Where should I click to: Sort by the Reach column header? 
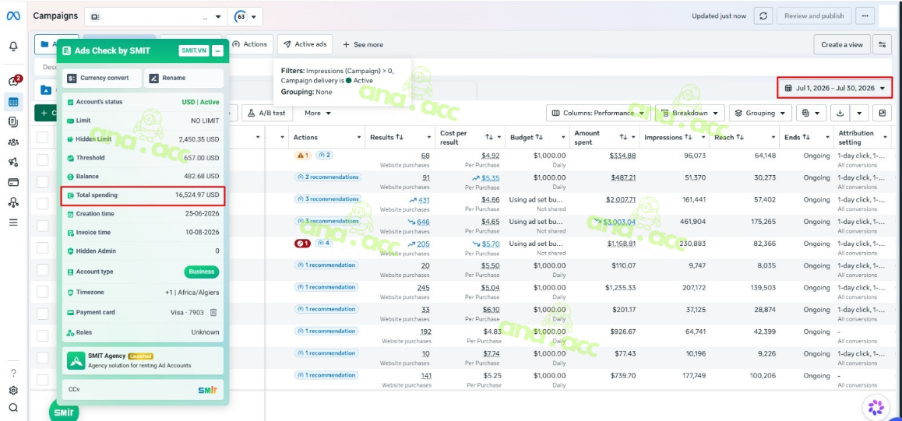coord(729,137)
